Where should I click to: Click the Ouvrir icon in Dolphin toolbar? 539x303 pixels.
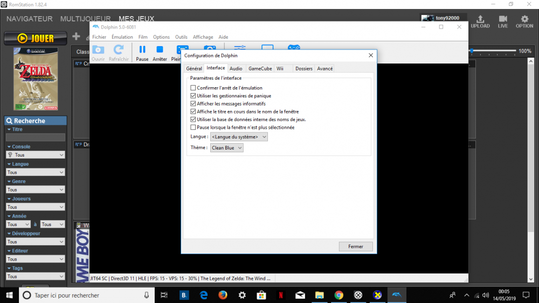click(98, 50)
